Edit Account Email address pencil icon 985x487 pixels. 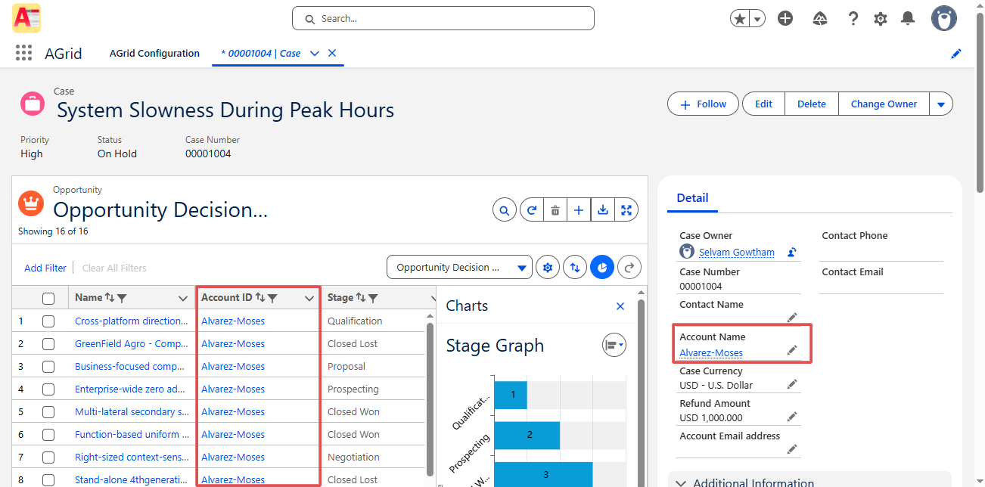(x=792, y=449)
